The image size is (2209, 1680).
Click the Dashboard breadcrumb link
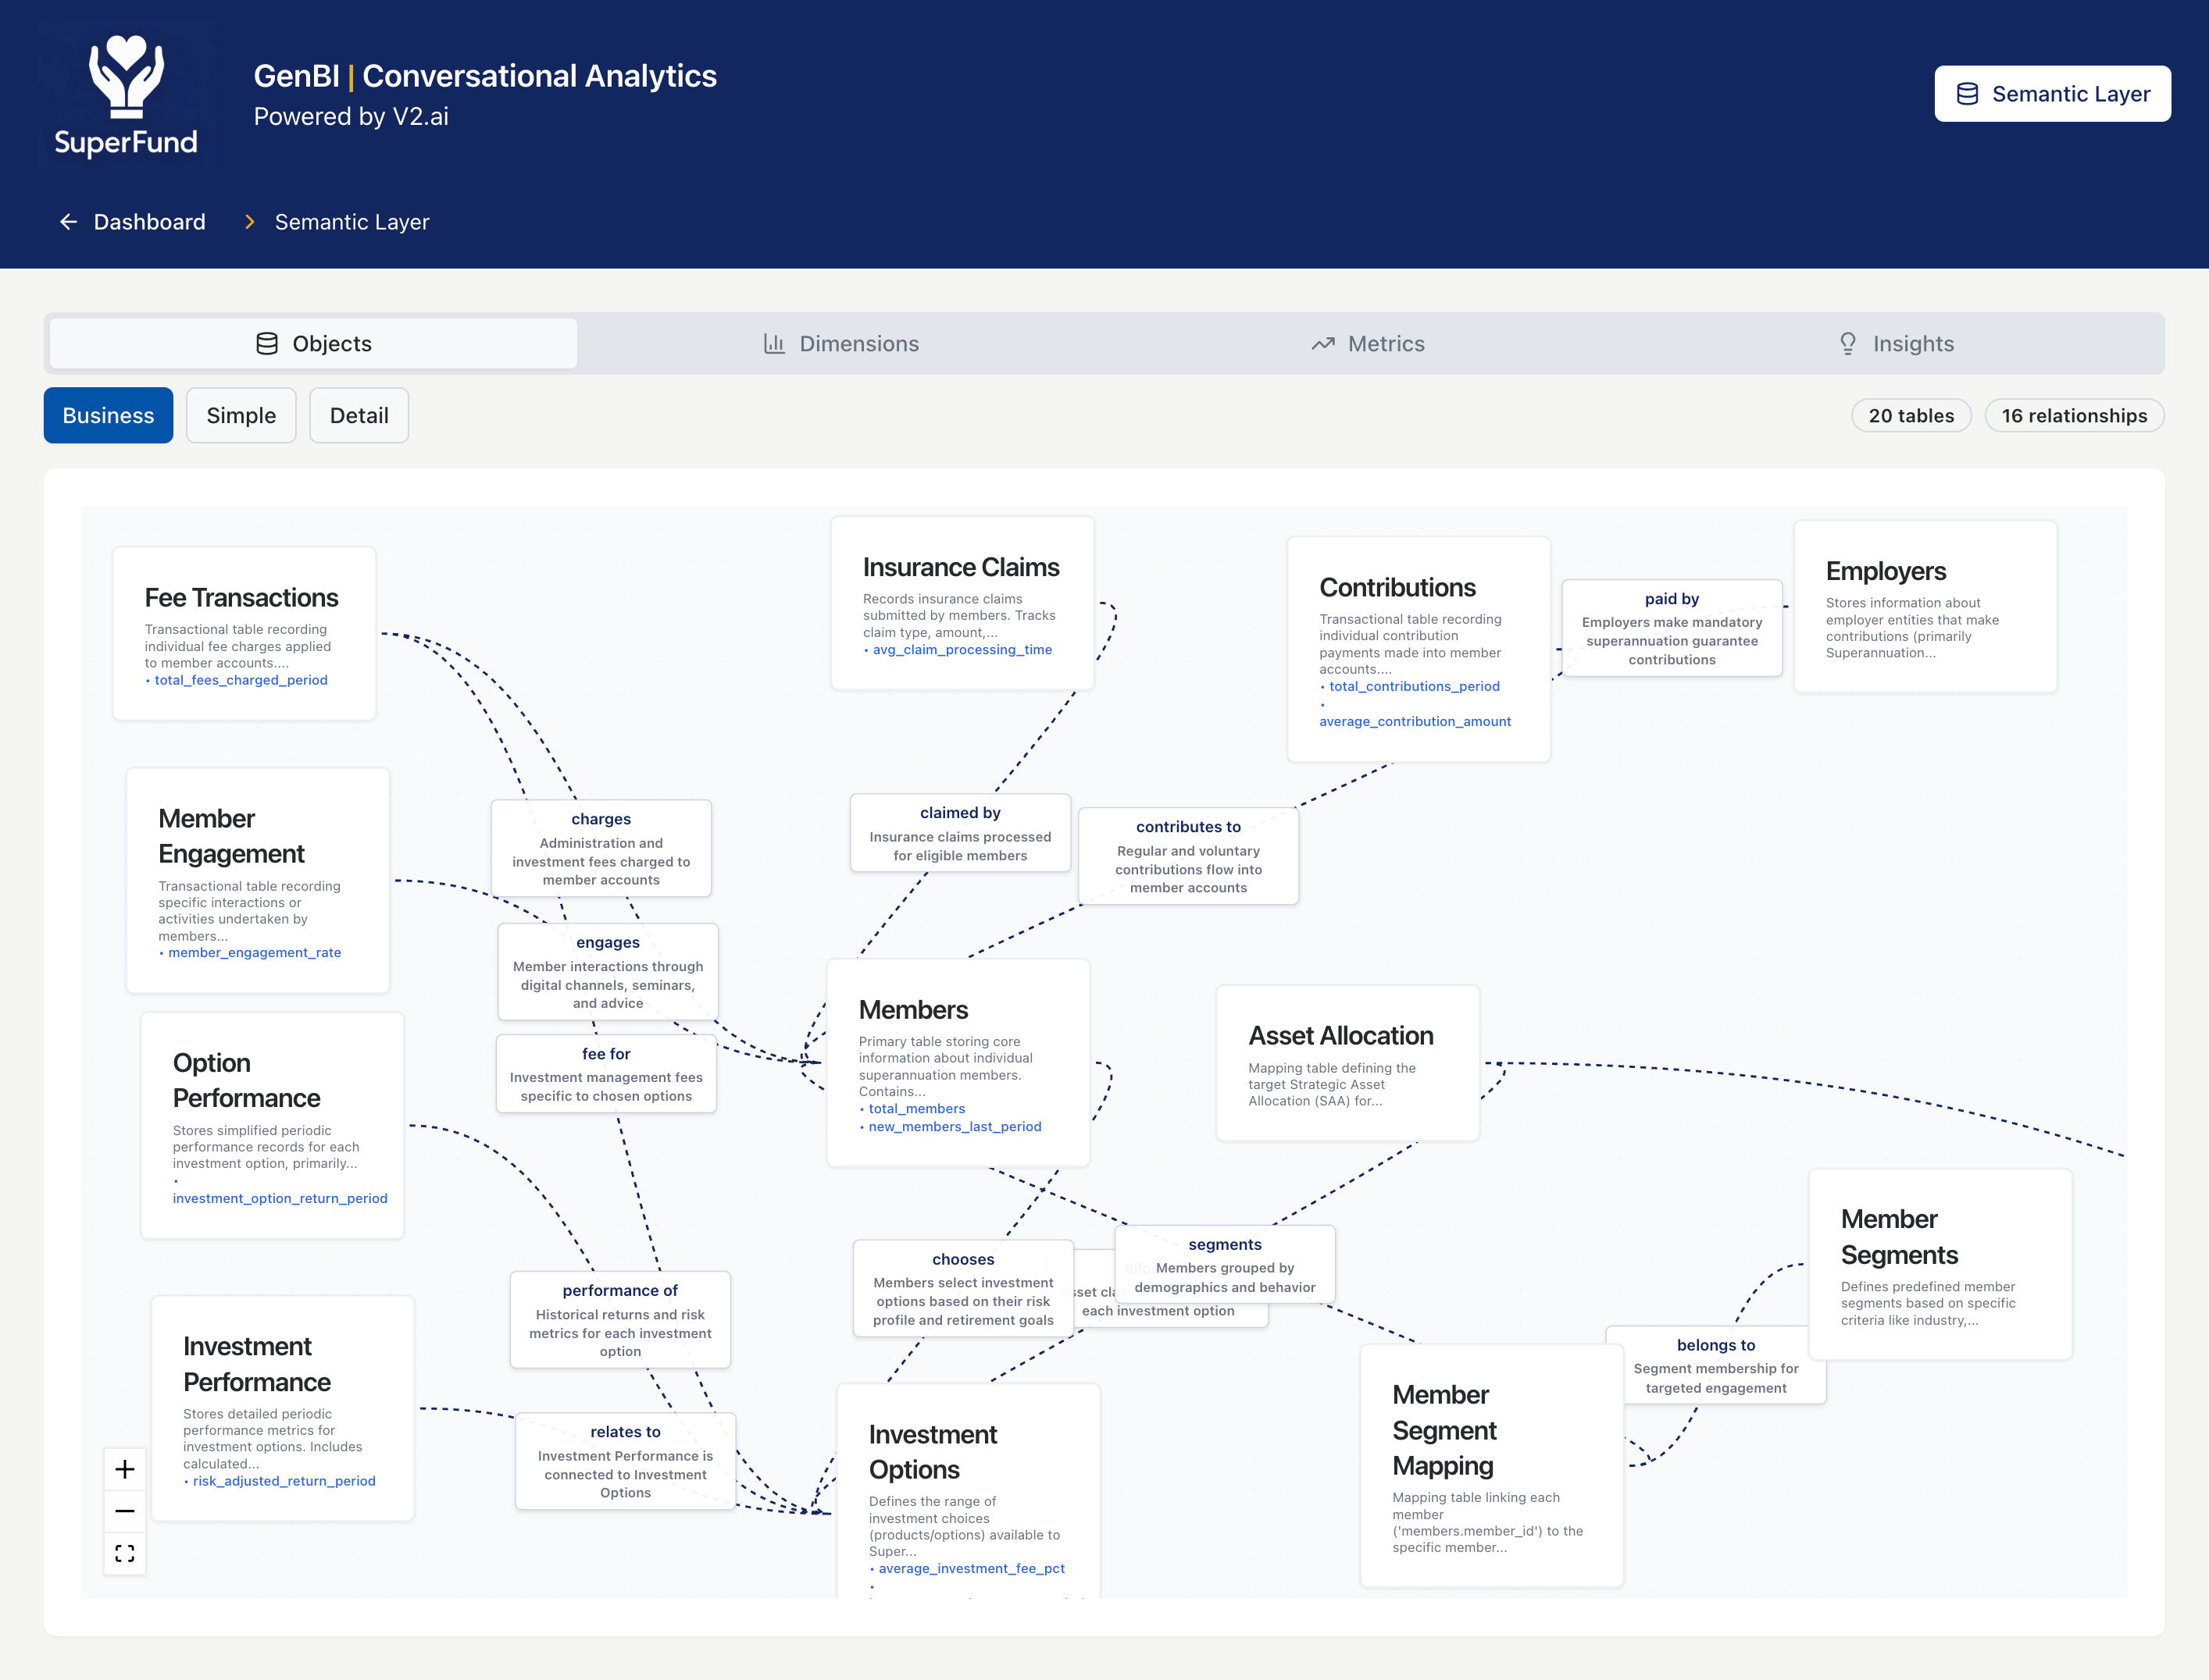(149, 222)
